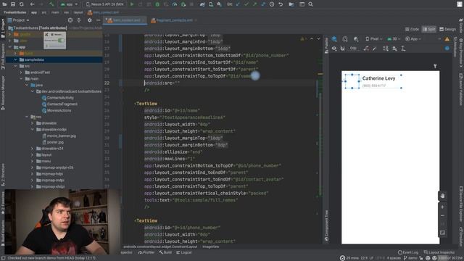Viewport: 464px width, 261px height.
Task: Click the layout warning triangle icon
Action: [447, 38]
